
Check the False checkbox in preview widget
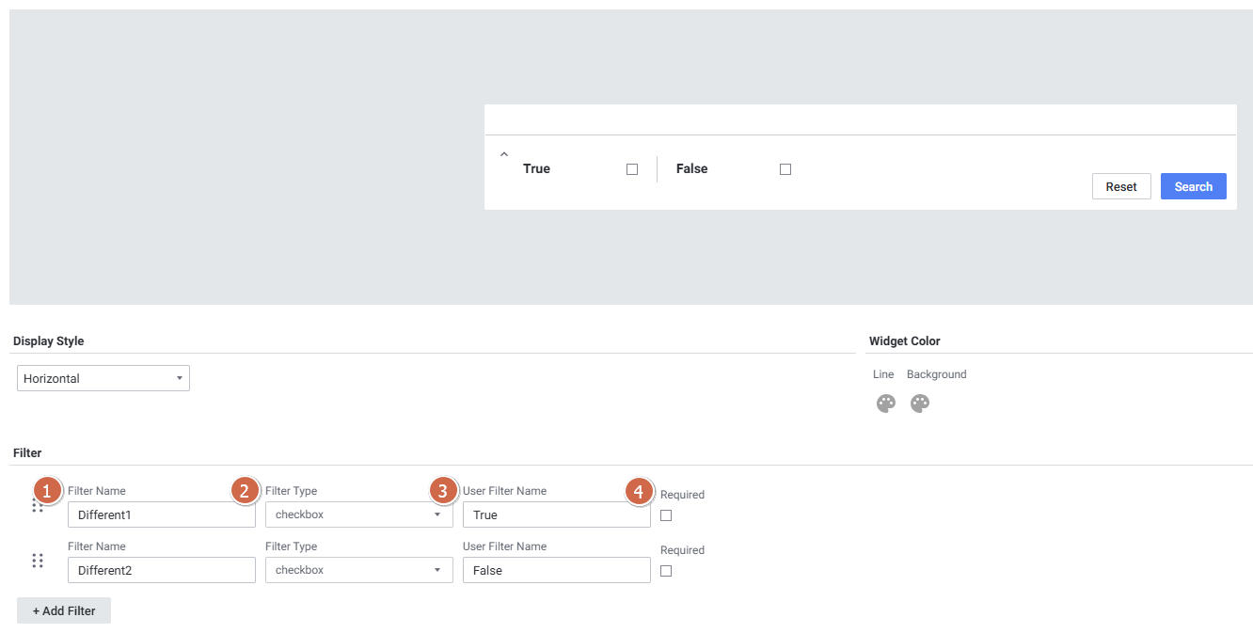pyautogui.click(x=785, y=169)
